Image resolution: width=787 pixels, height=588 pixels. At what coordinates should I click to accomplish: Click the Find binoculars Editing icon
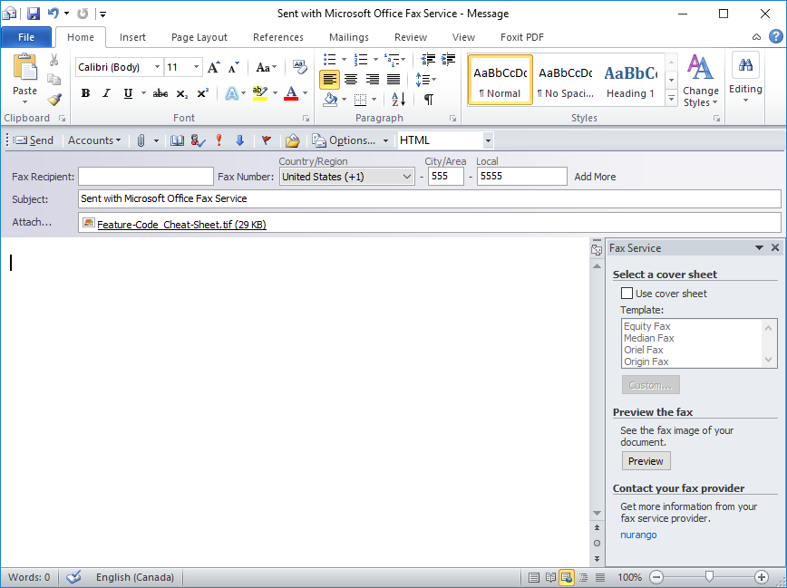(745, 64)
